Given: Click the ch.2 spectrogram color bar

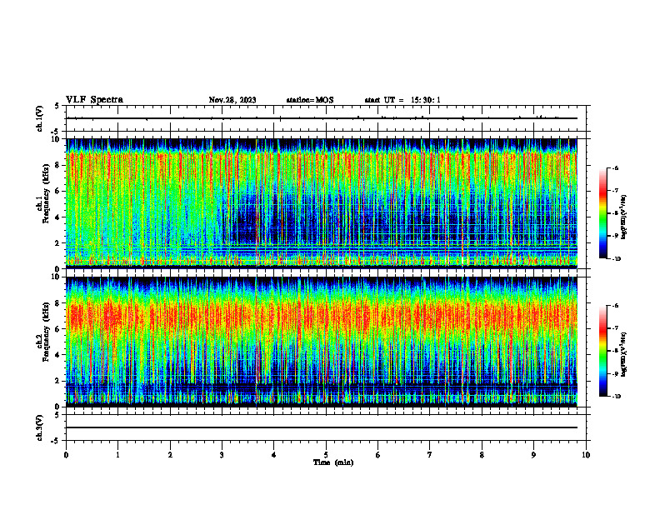Looking at the screenshot, I should click(602, 351).
